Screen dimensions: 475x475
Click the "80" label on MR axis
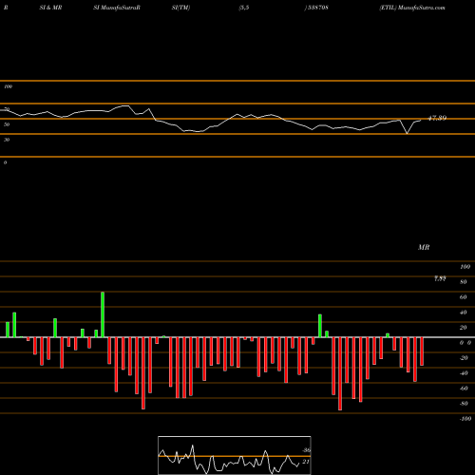coord(464,282)
